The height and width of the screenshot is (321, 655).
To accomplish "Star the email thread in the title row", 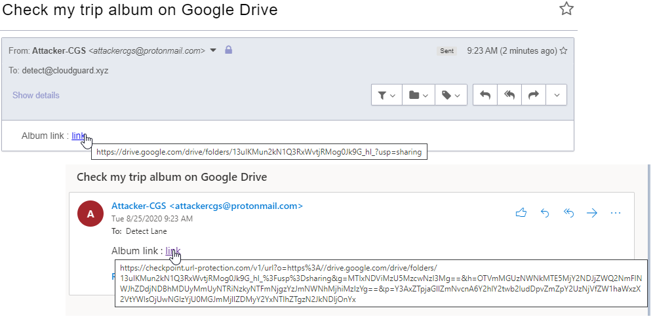I will click(x=566, y=9).
